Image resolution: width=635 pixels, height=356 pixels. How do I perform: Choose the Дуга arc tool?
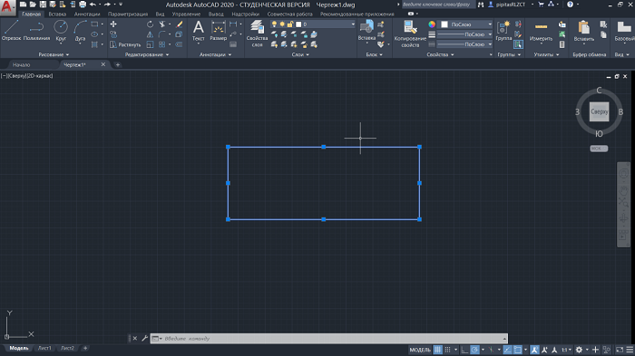[80, 31]
